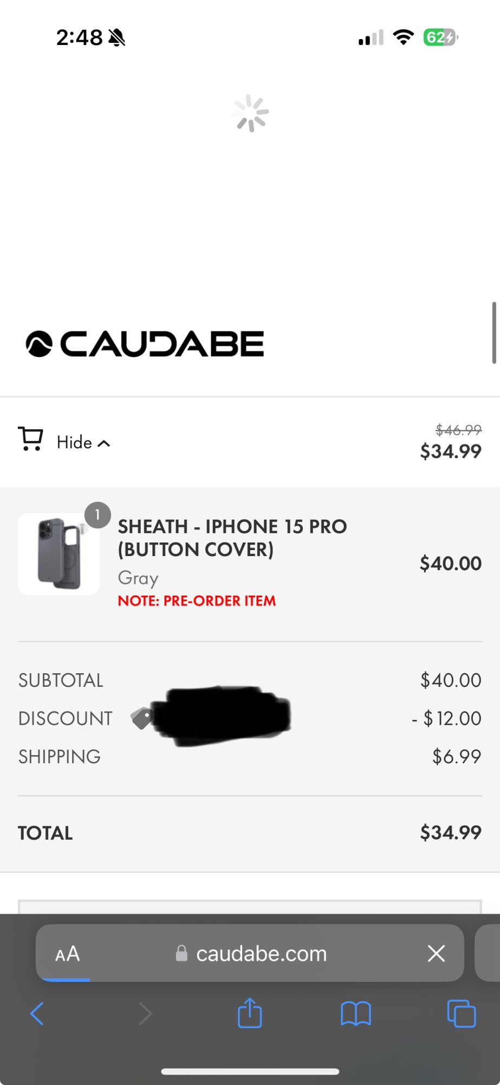Tap the caudabe.com address bar
Viewport: 500px width, 1085px height.
tap(250, 953)
